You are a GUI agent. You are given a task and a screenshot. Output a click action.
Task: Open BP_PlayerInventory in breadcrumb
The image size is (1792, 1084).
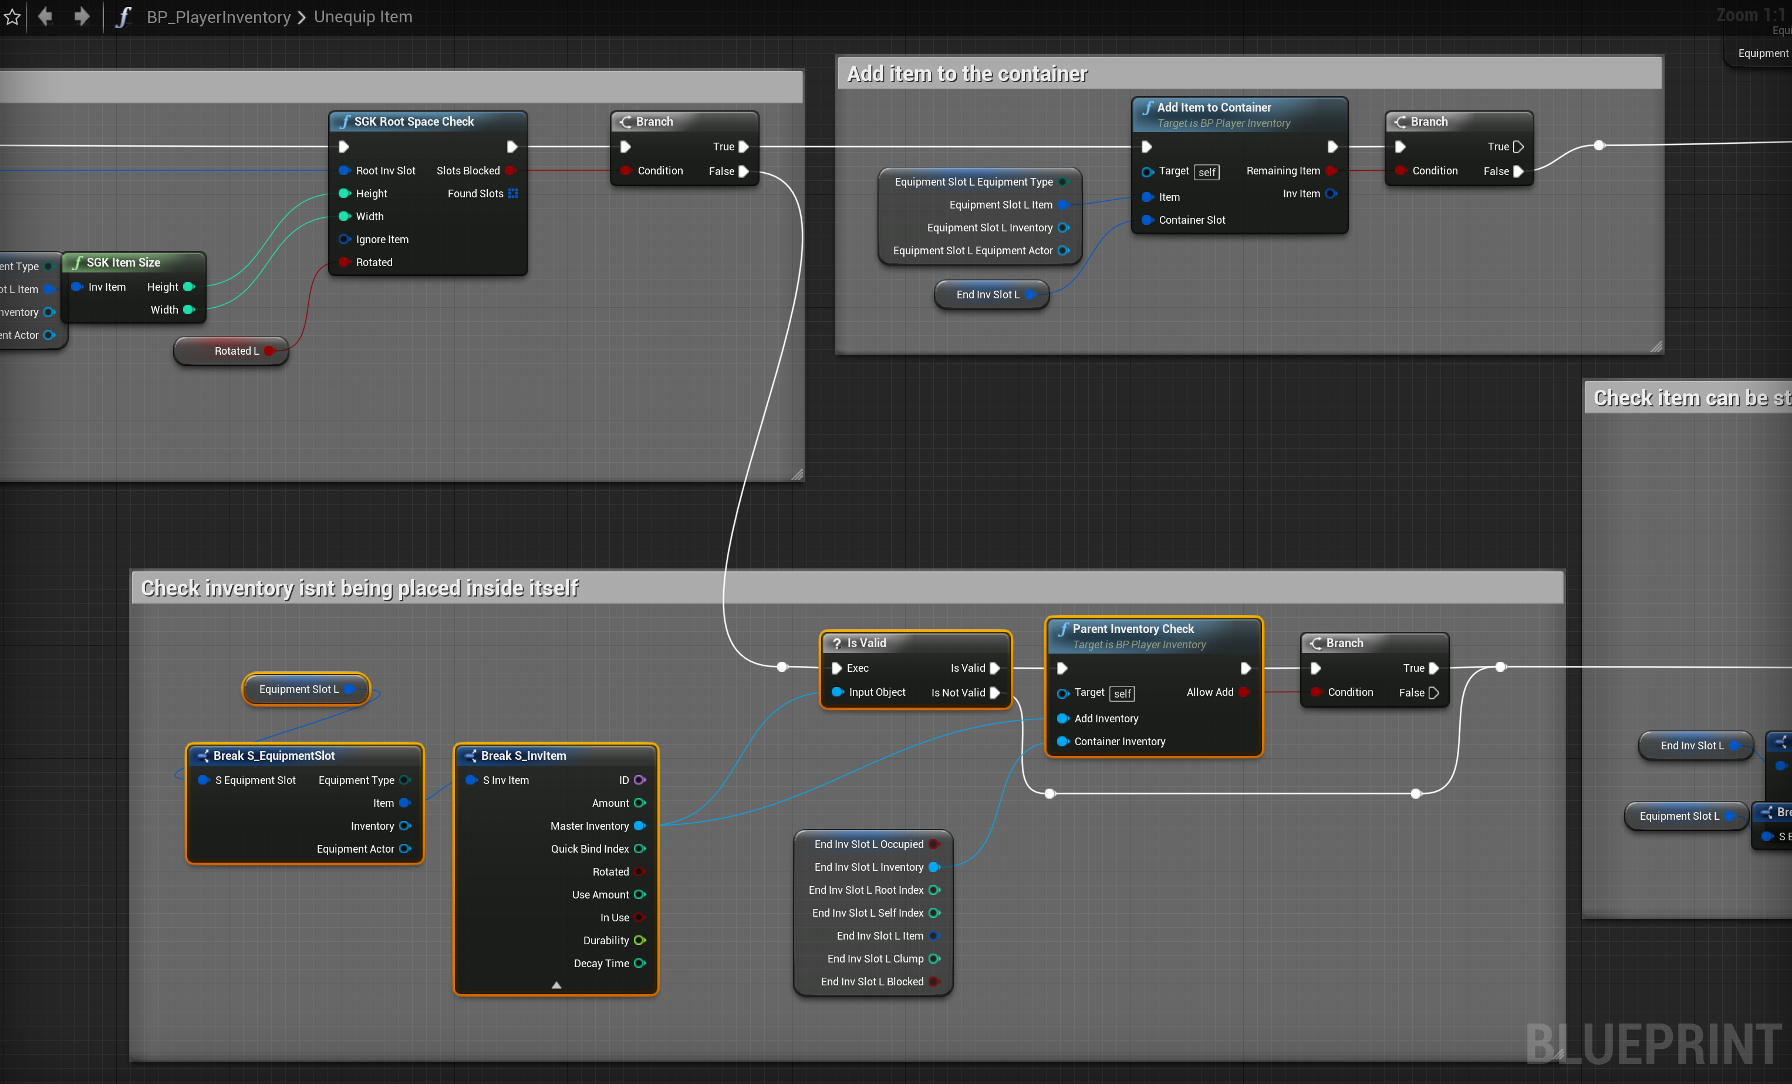(218, 16)
